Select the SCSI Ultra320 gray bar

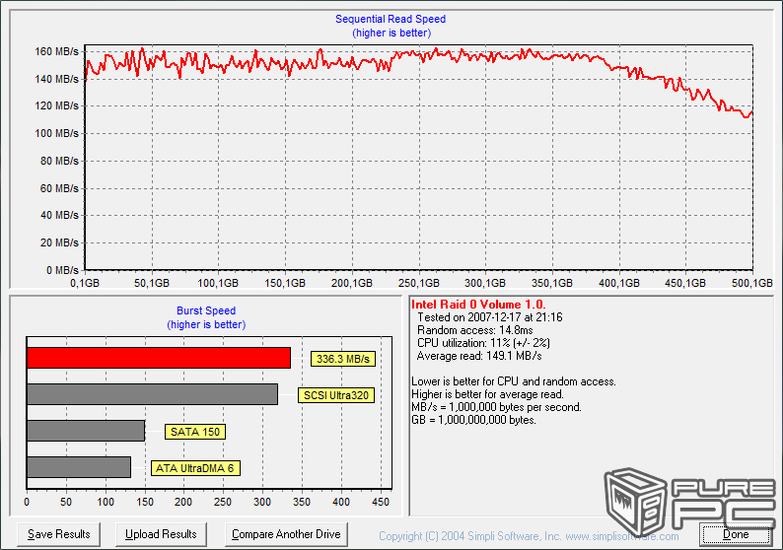coord(152,394)
